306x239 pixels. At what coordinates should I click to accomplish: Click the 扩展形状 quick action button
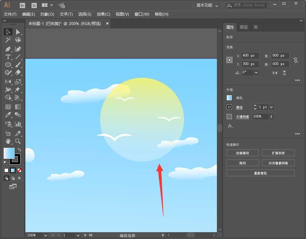point(278,153)
